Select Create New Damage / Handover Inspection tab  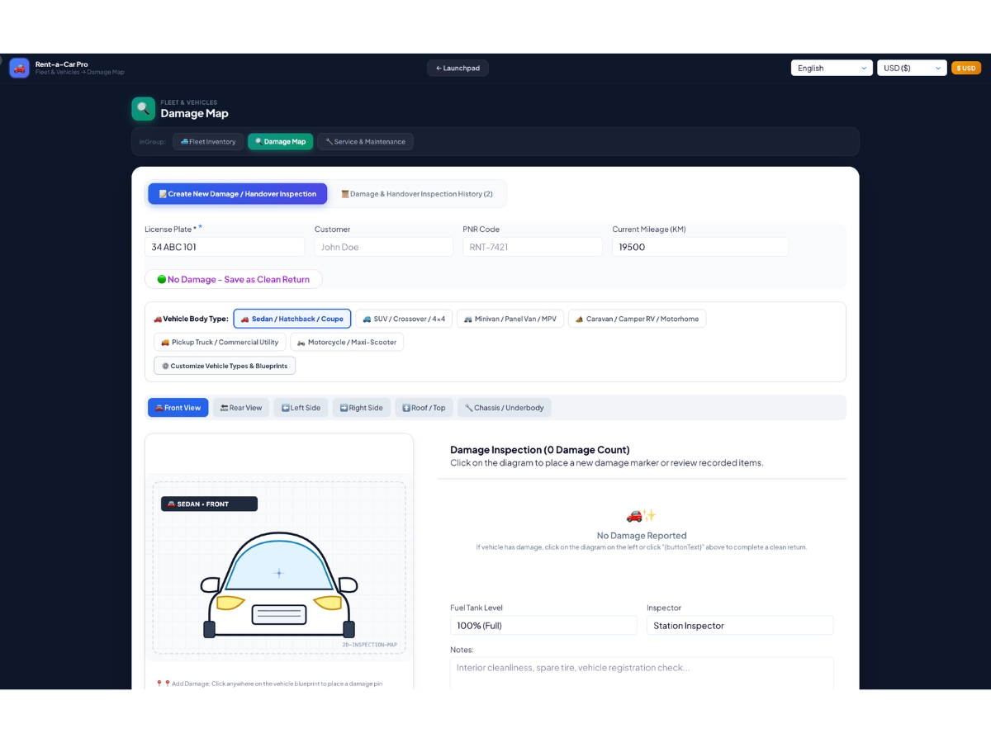tap(238, 194)
